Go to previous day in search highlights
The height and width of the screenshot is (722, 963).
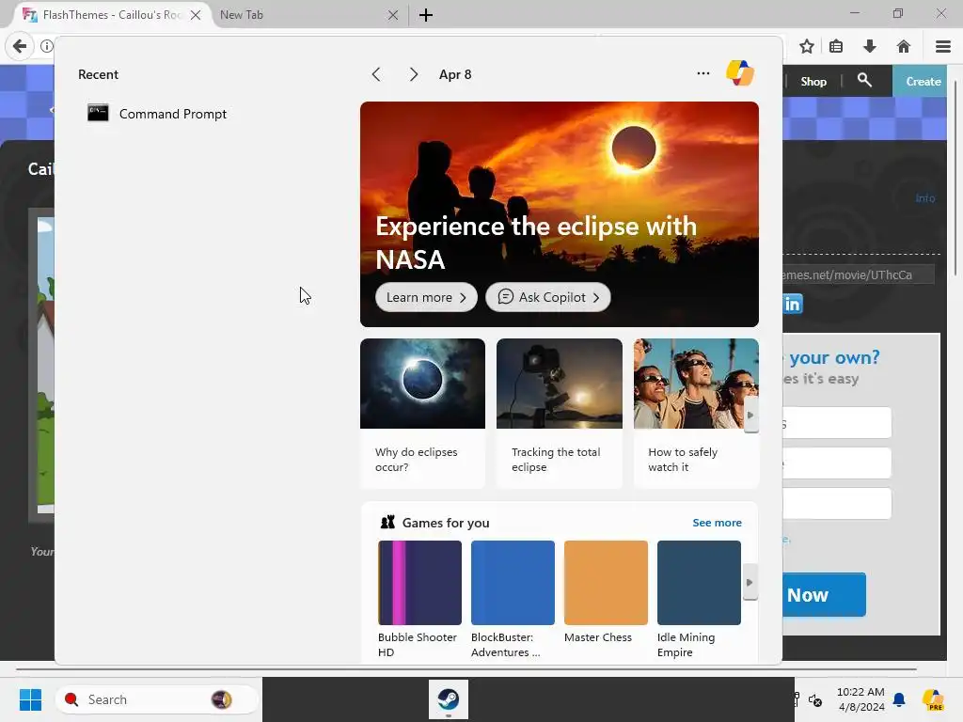click(376, 74)
